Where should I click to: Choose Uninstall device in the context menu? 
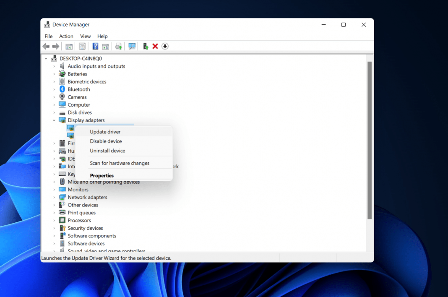pos(107,151)
